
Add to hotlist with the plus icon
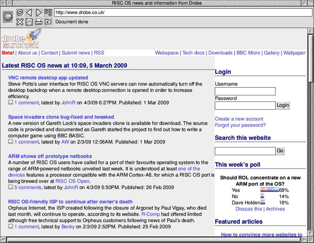click(48, 22)
